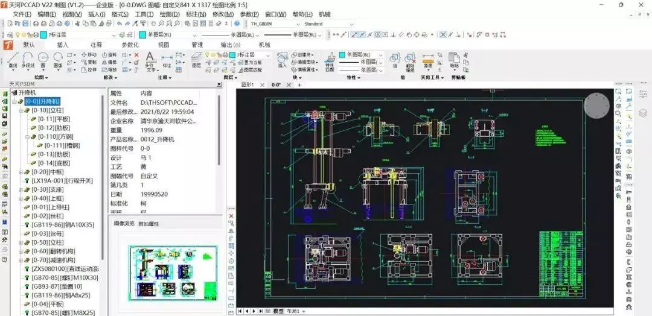Click the 解除编组 ungroup icon
The width and height of the screenshot is (652, 316).
click(x=410, y=62)
